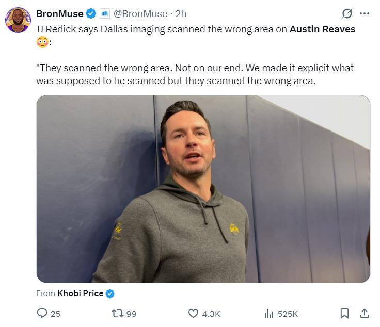Open the BronMuse profile avatar
This screenshot has width=380, height=327.
pyautogui.click(x=18, y=20)
